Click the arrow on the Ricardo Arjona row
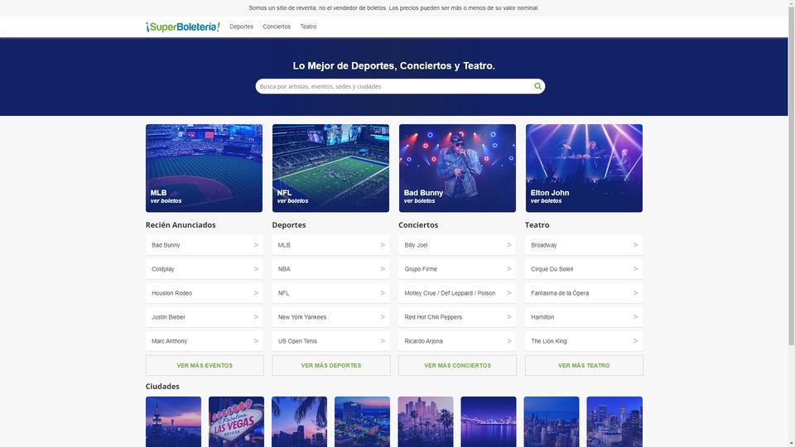Viewport: 795px width, 447px height. 509,341
